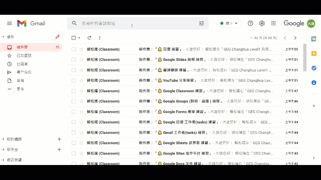This screenshot has height=180, width=321.
Task: Select the Google Forms 表單 練習 checkbox
Action: (73, 112)
